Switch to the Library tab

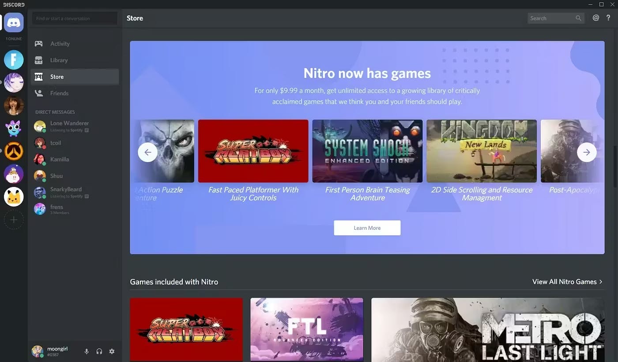tap(60, 60)
